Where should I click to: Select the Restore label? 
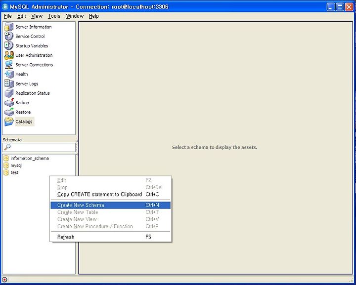23,112
